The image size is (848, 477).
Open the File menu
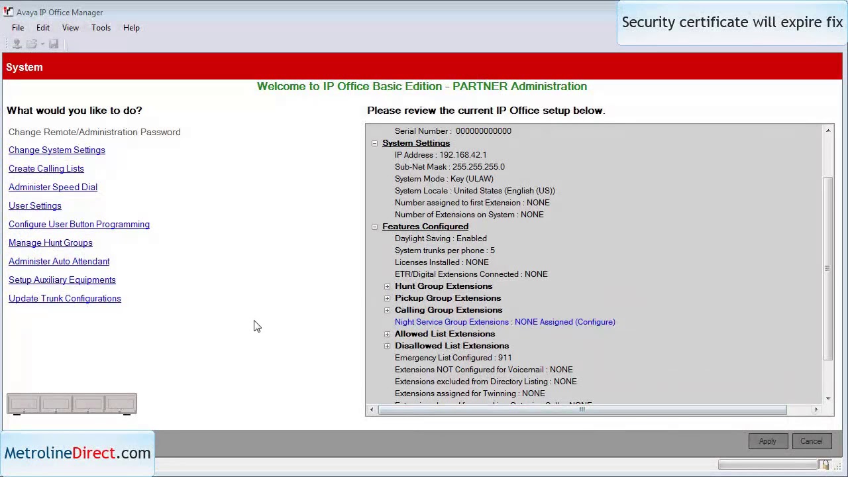coord(18,28)
